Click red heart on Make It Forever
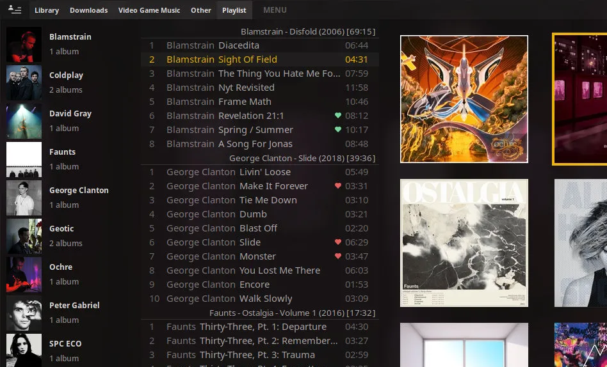The width and height of the screenshot is (607, 367). [x=338, y=186]
